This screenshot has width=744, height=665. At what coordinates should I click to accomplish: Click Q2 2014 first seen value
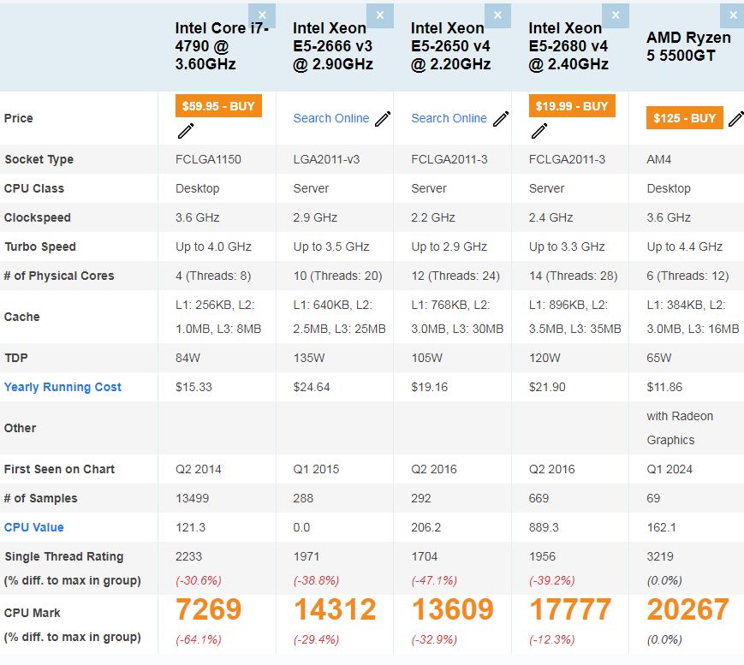click(x=199, y=469)
